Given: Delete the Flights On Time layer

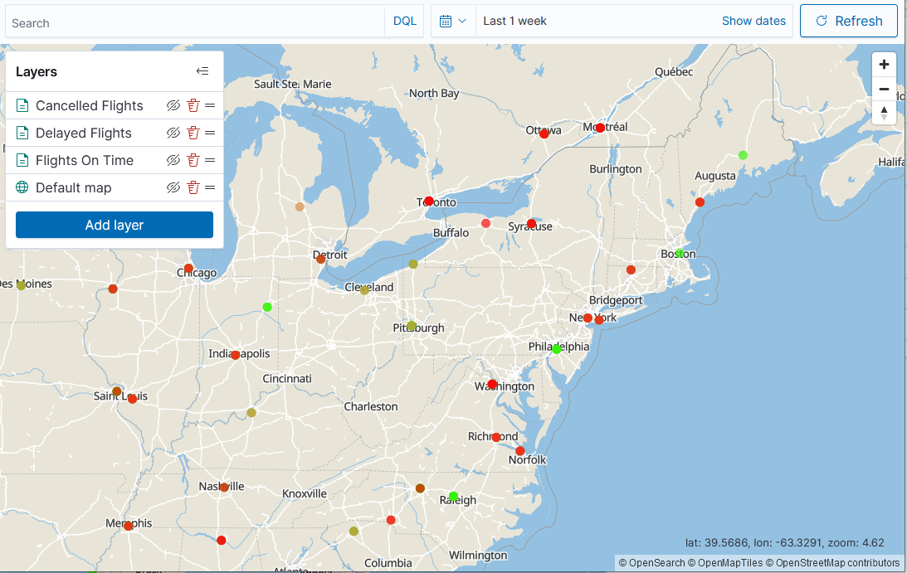Looking at the screenshot, I should pos(193,160).
